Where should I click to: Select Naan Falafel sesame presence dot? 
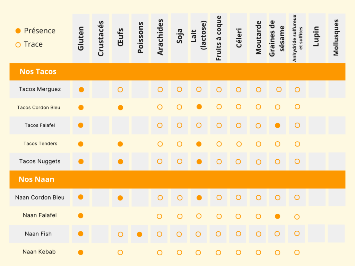[x=278, y=216]
